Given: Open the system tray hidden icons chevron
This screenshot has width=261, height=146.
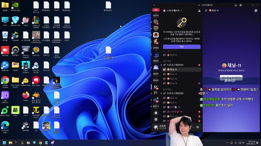Looking at the screenshot, I should tap(227, 143).
